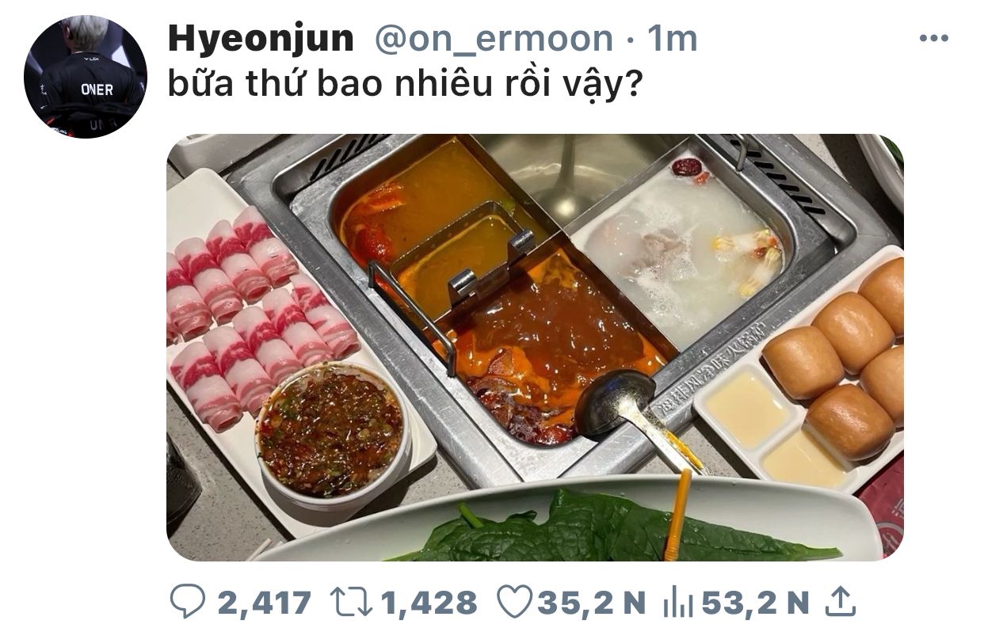Open the reply comment icon
984x628 pixels.
pyautogui.click(x=188, y=603)
